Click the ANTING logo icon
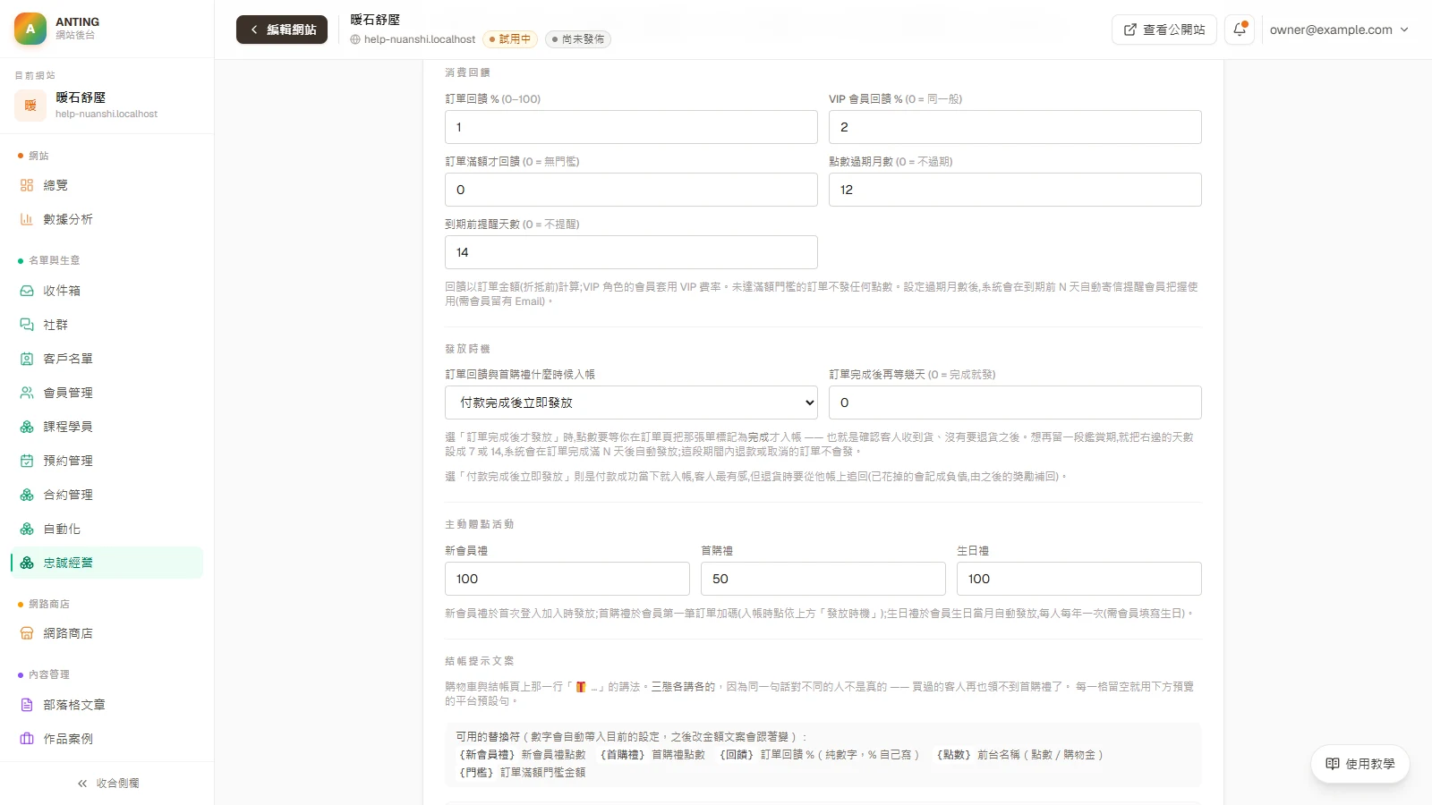Screen dimensions: 1432x805 (x=30, y=29)
